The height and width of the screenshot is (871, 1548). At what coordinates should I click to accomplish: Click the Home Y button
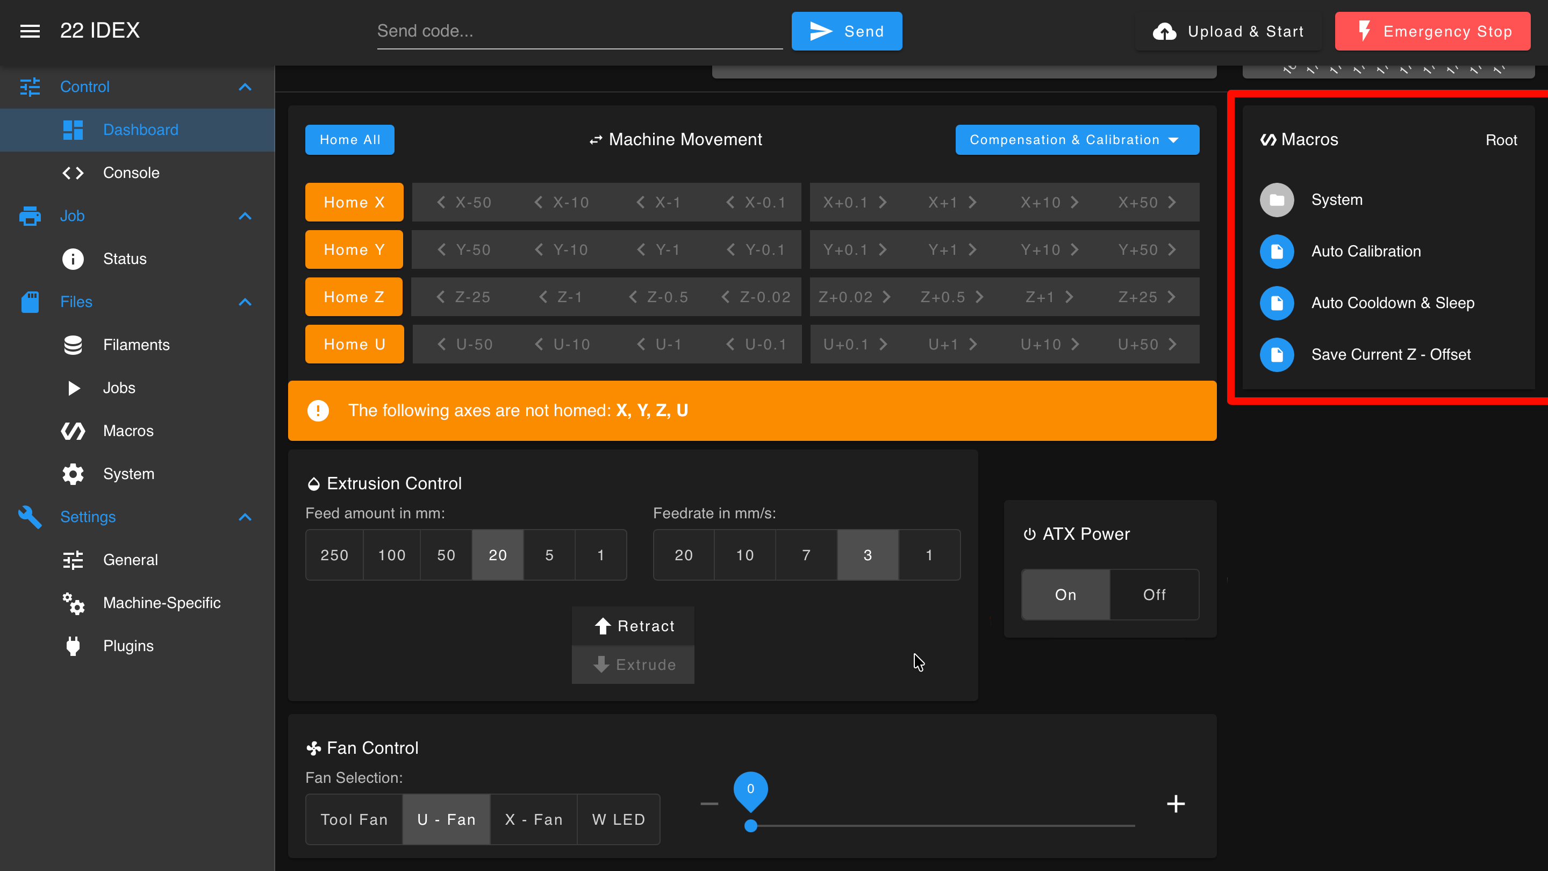[x=354, y=250]
